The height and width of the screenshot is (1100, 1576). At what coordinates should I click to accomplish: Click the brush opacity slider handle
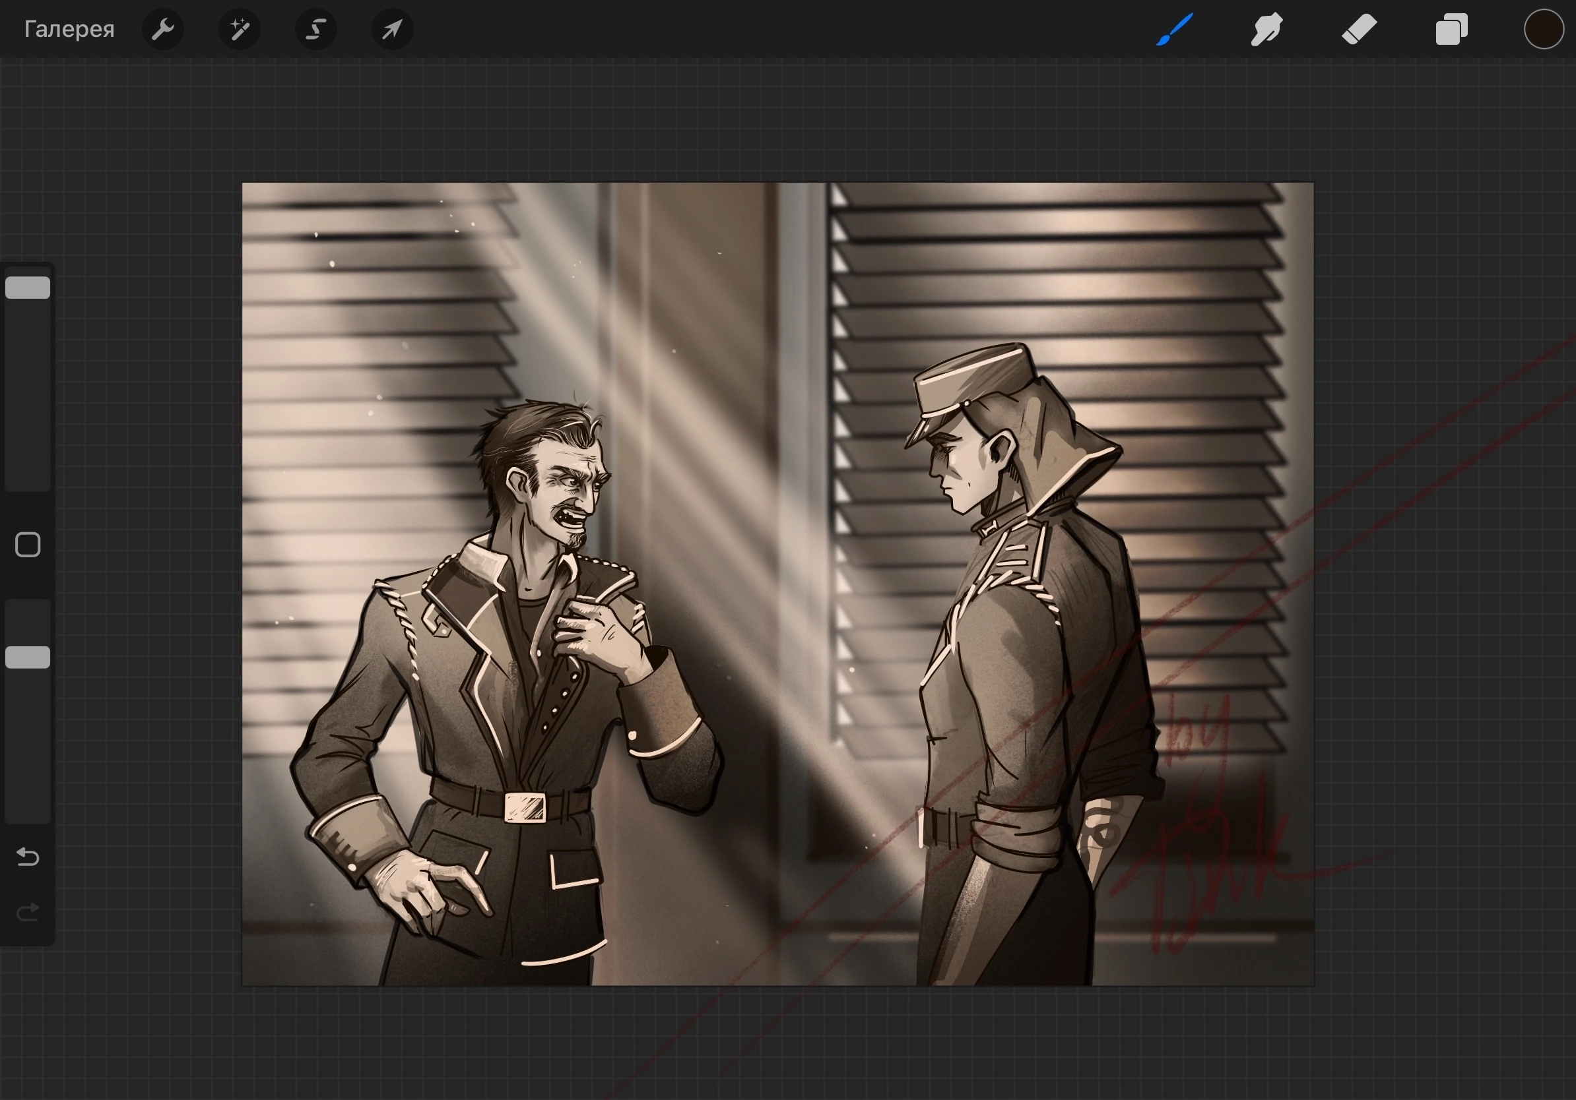(28, 657)
